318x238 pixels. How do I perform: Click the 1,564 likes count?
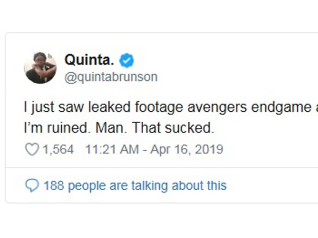[58, 149]
